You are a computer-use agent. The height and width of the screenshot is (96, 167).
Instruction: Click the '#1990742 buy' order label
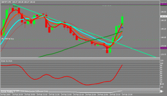click(x=8, y=39)
